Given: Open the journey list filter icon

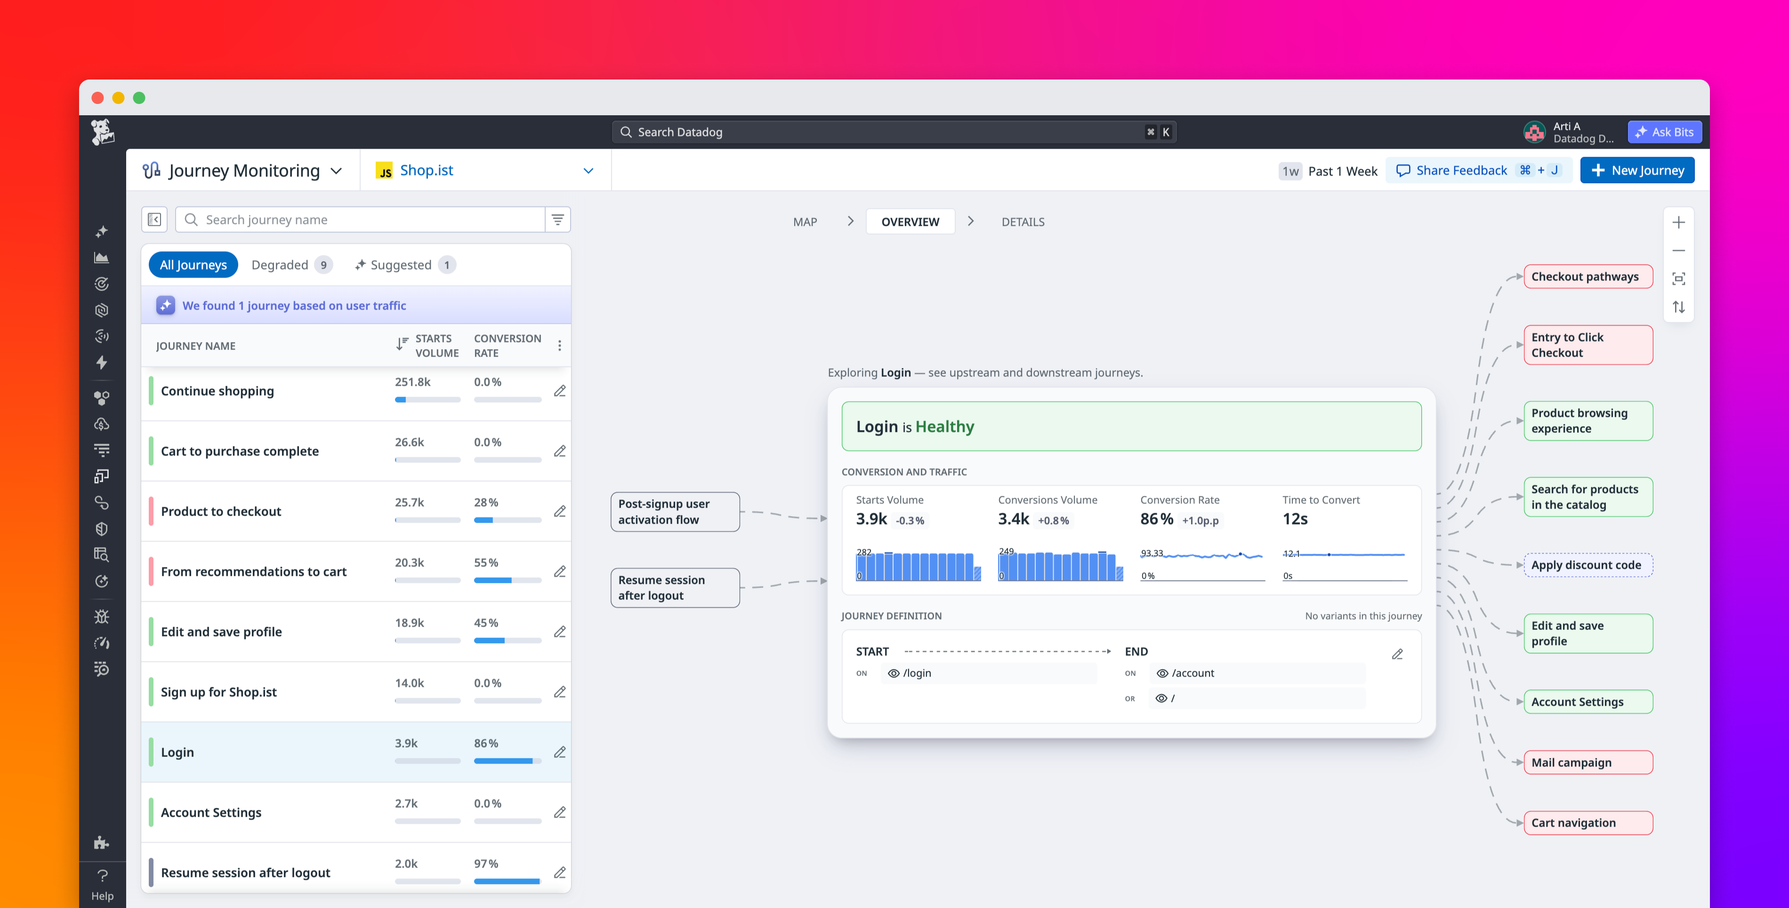Looking at the screenshot, I should (558, 219).
